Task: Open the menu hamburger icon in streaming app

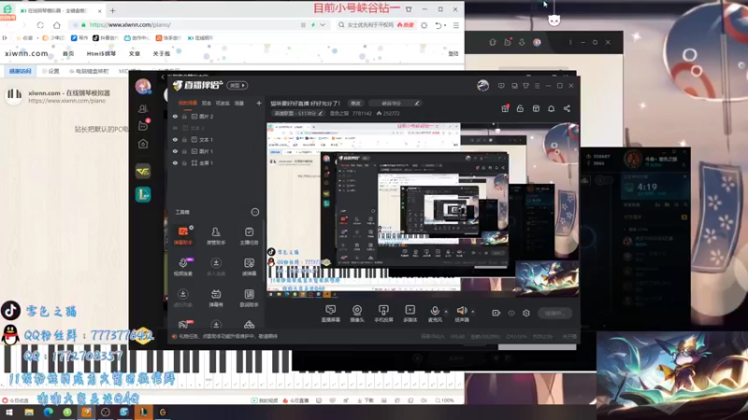Action: point(537,86)
